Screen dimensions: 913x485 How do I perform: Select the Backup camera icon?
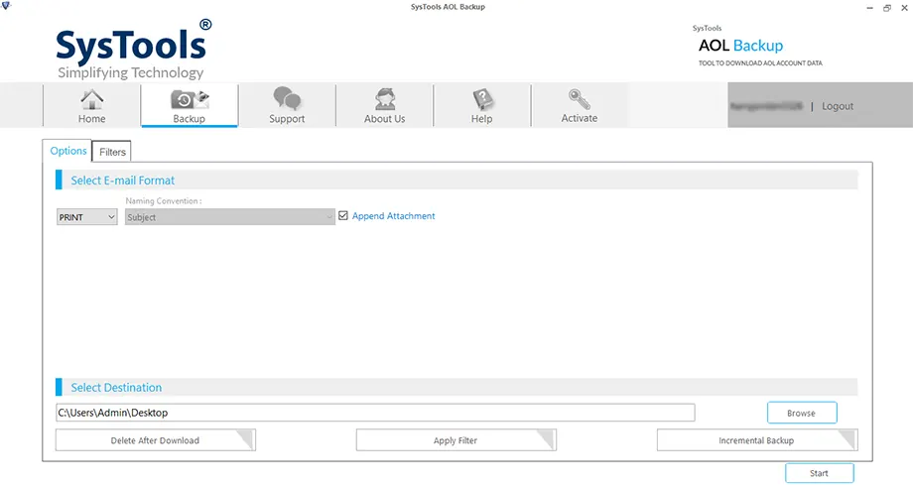click(190, 99)
